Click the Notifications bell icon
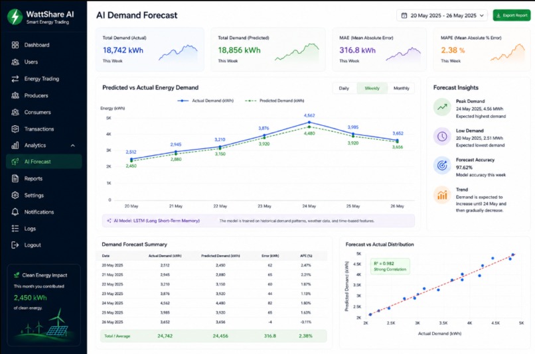This screenshot has width=535, height=354. click(x=15, y=212)
